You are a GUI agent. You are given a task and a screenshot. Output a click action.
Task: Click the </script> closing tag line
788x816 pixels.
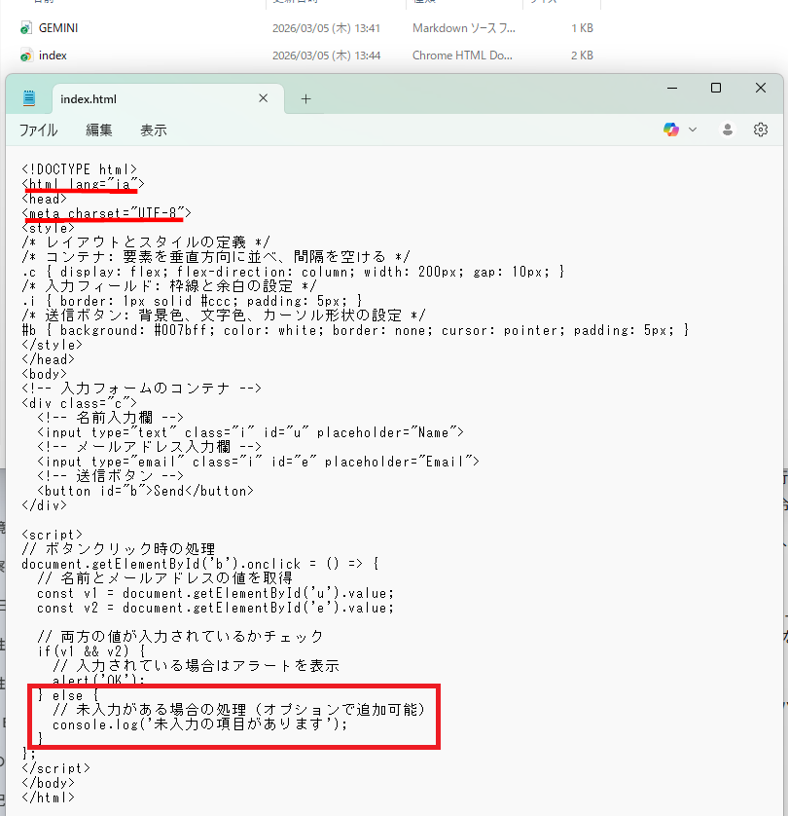pos(56,768)
